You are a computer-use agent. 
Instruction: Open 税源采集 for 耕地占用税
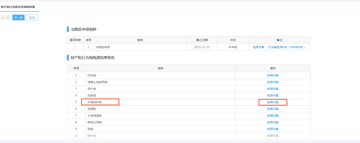pyautogui.click(x=273, y=122)
